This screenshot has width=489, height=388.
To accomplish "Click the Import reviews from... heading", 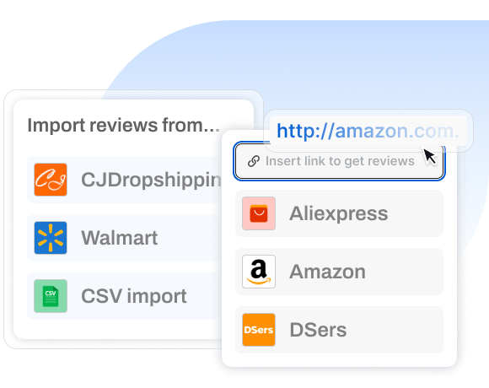I will (123, 126).
